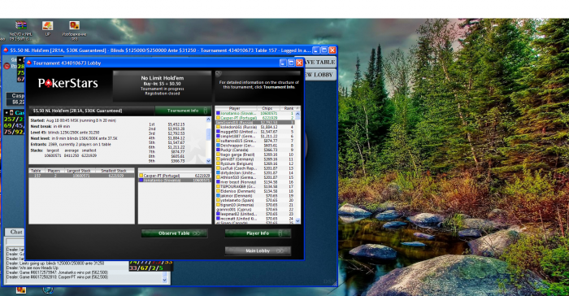This screenshot has height=296, width=569.
Task: Click the scrollbar thumb of the tournament details pane
Action: [208, 134]
